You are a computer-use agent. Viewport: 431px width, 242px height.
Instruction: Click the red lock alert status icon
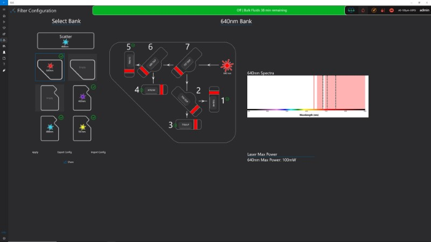pyautogui.click(x=383, y=10)
